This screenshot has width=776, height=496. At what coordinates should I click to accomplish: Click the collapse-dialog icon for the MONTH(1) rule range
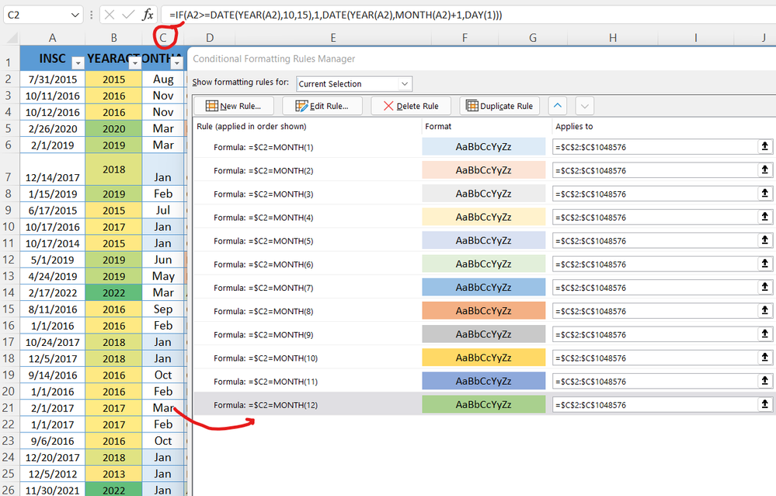[764, 146]
